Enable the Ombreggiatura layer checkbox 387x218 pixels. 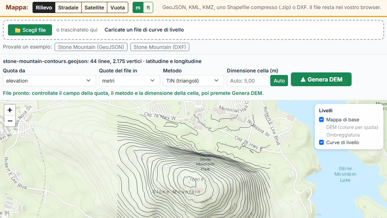click(x=321, y=135)
